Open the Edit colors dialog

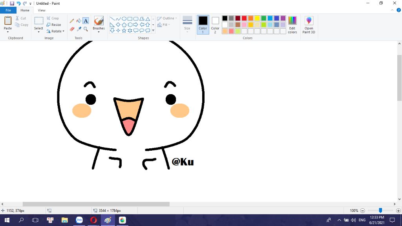tap(292, 24)
